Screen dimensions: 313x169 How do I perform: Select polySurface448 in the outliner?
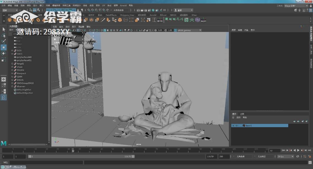point(24,57)
